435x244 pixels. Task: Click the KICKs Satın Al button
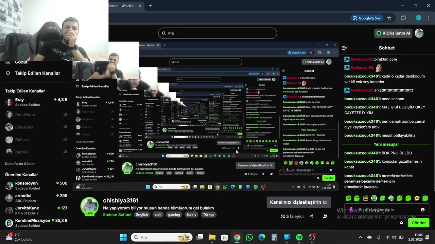pyautogui.click(x=393, y=33)
